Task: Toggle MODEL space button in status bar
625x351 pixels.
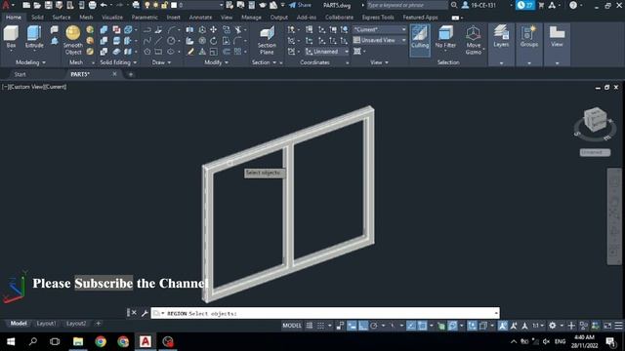Action: point(292,326)
